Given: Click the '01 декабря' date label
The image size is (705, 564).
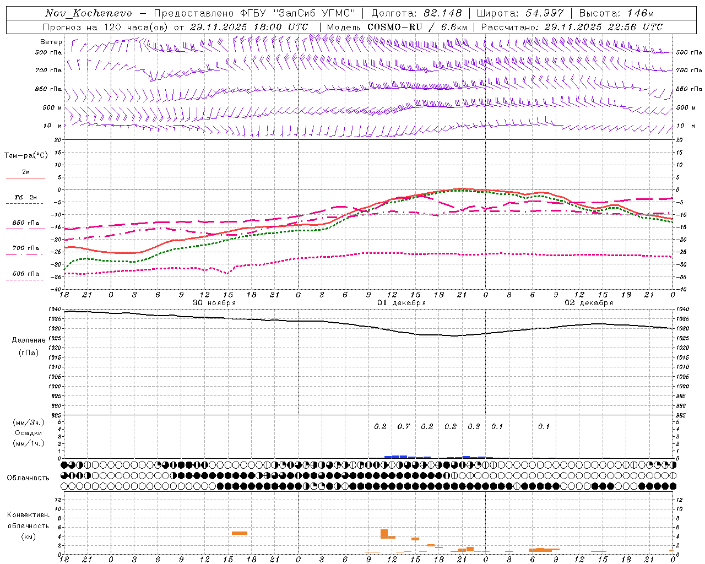Looking at the screenshot, I should point(402,303).
